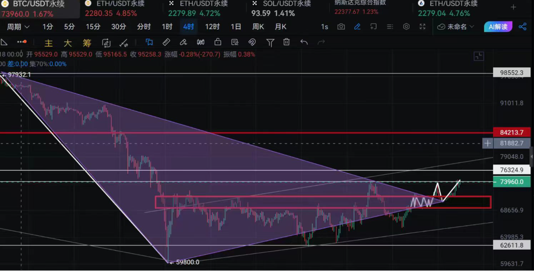The width and height of the screenshot is (534, 272).
Task: Undo the last drawing action
Action: pos(304,42)
